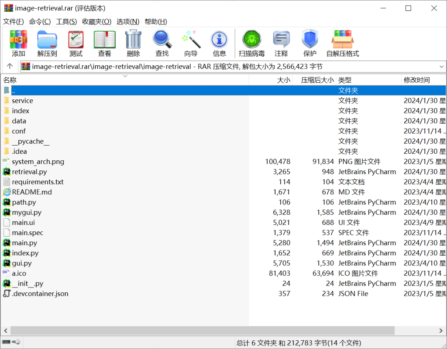Click the SFX (自解压格式) icon
The image size is (447, 349).
[x=342, y=44]
